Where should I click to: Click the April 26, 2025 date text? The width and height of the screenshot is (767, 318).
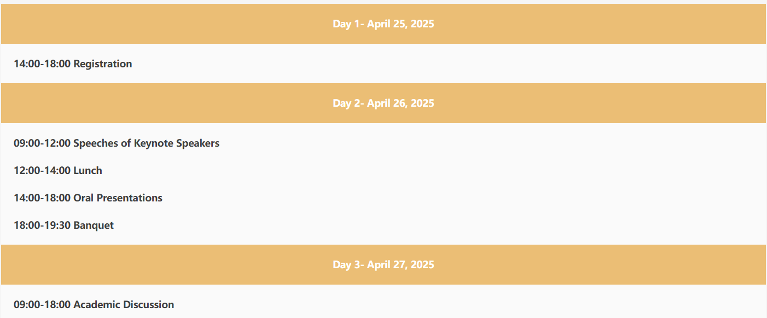(400, 103)
